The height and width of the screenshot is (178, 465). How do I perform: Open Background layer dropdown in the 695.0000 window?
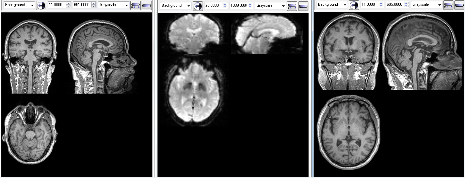(332, 4)
